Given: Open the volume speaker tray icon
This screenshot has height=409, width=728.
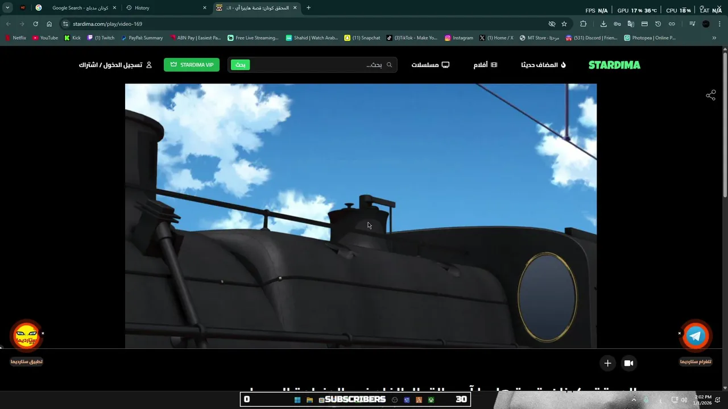Looking at the screenshot, I should 684,400.
